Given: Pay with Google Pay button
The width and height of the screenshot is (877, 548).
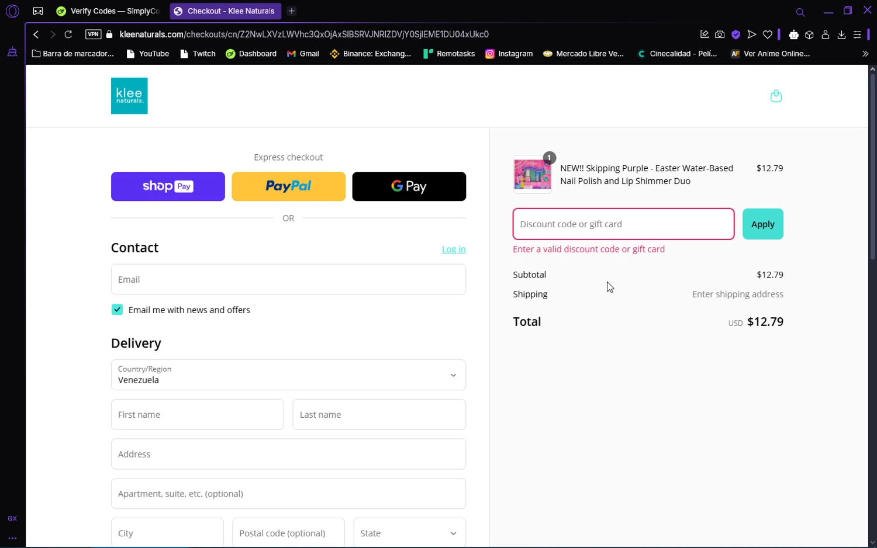Looking at the screenshot, I should tap(409, 186).
